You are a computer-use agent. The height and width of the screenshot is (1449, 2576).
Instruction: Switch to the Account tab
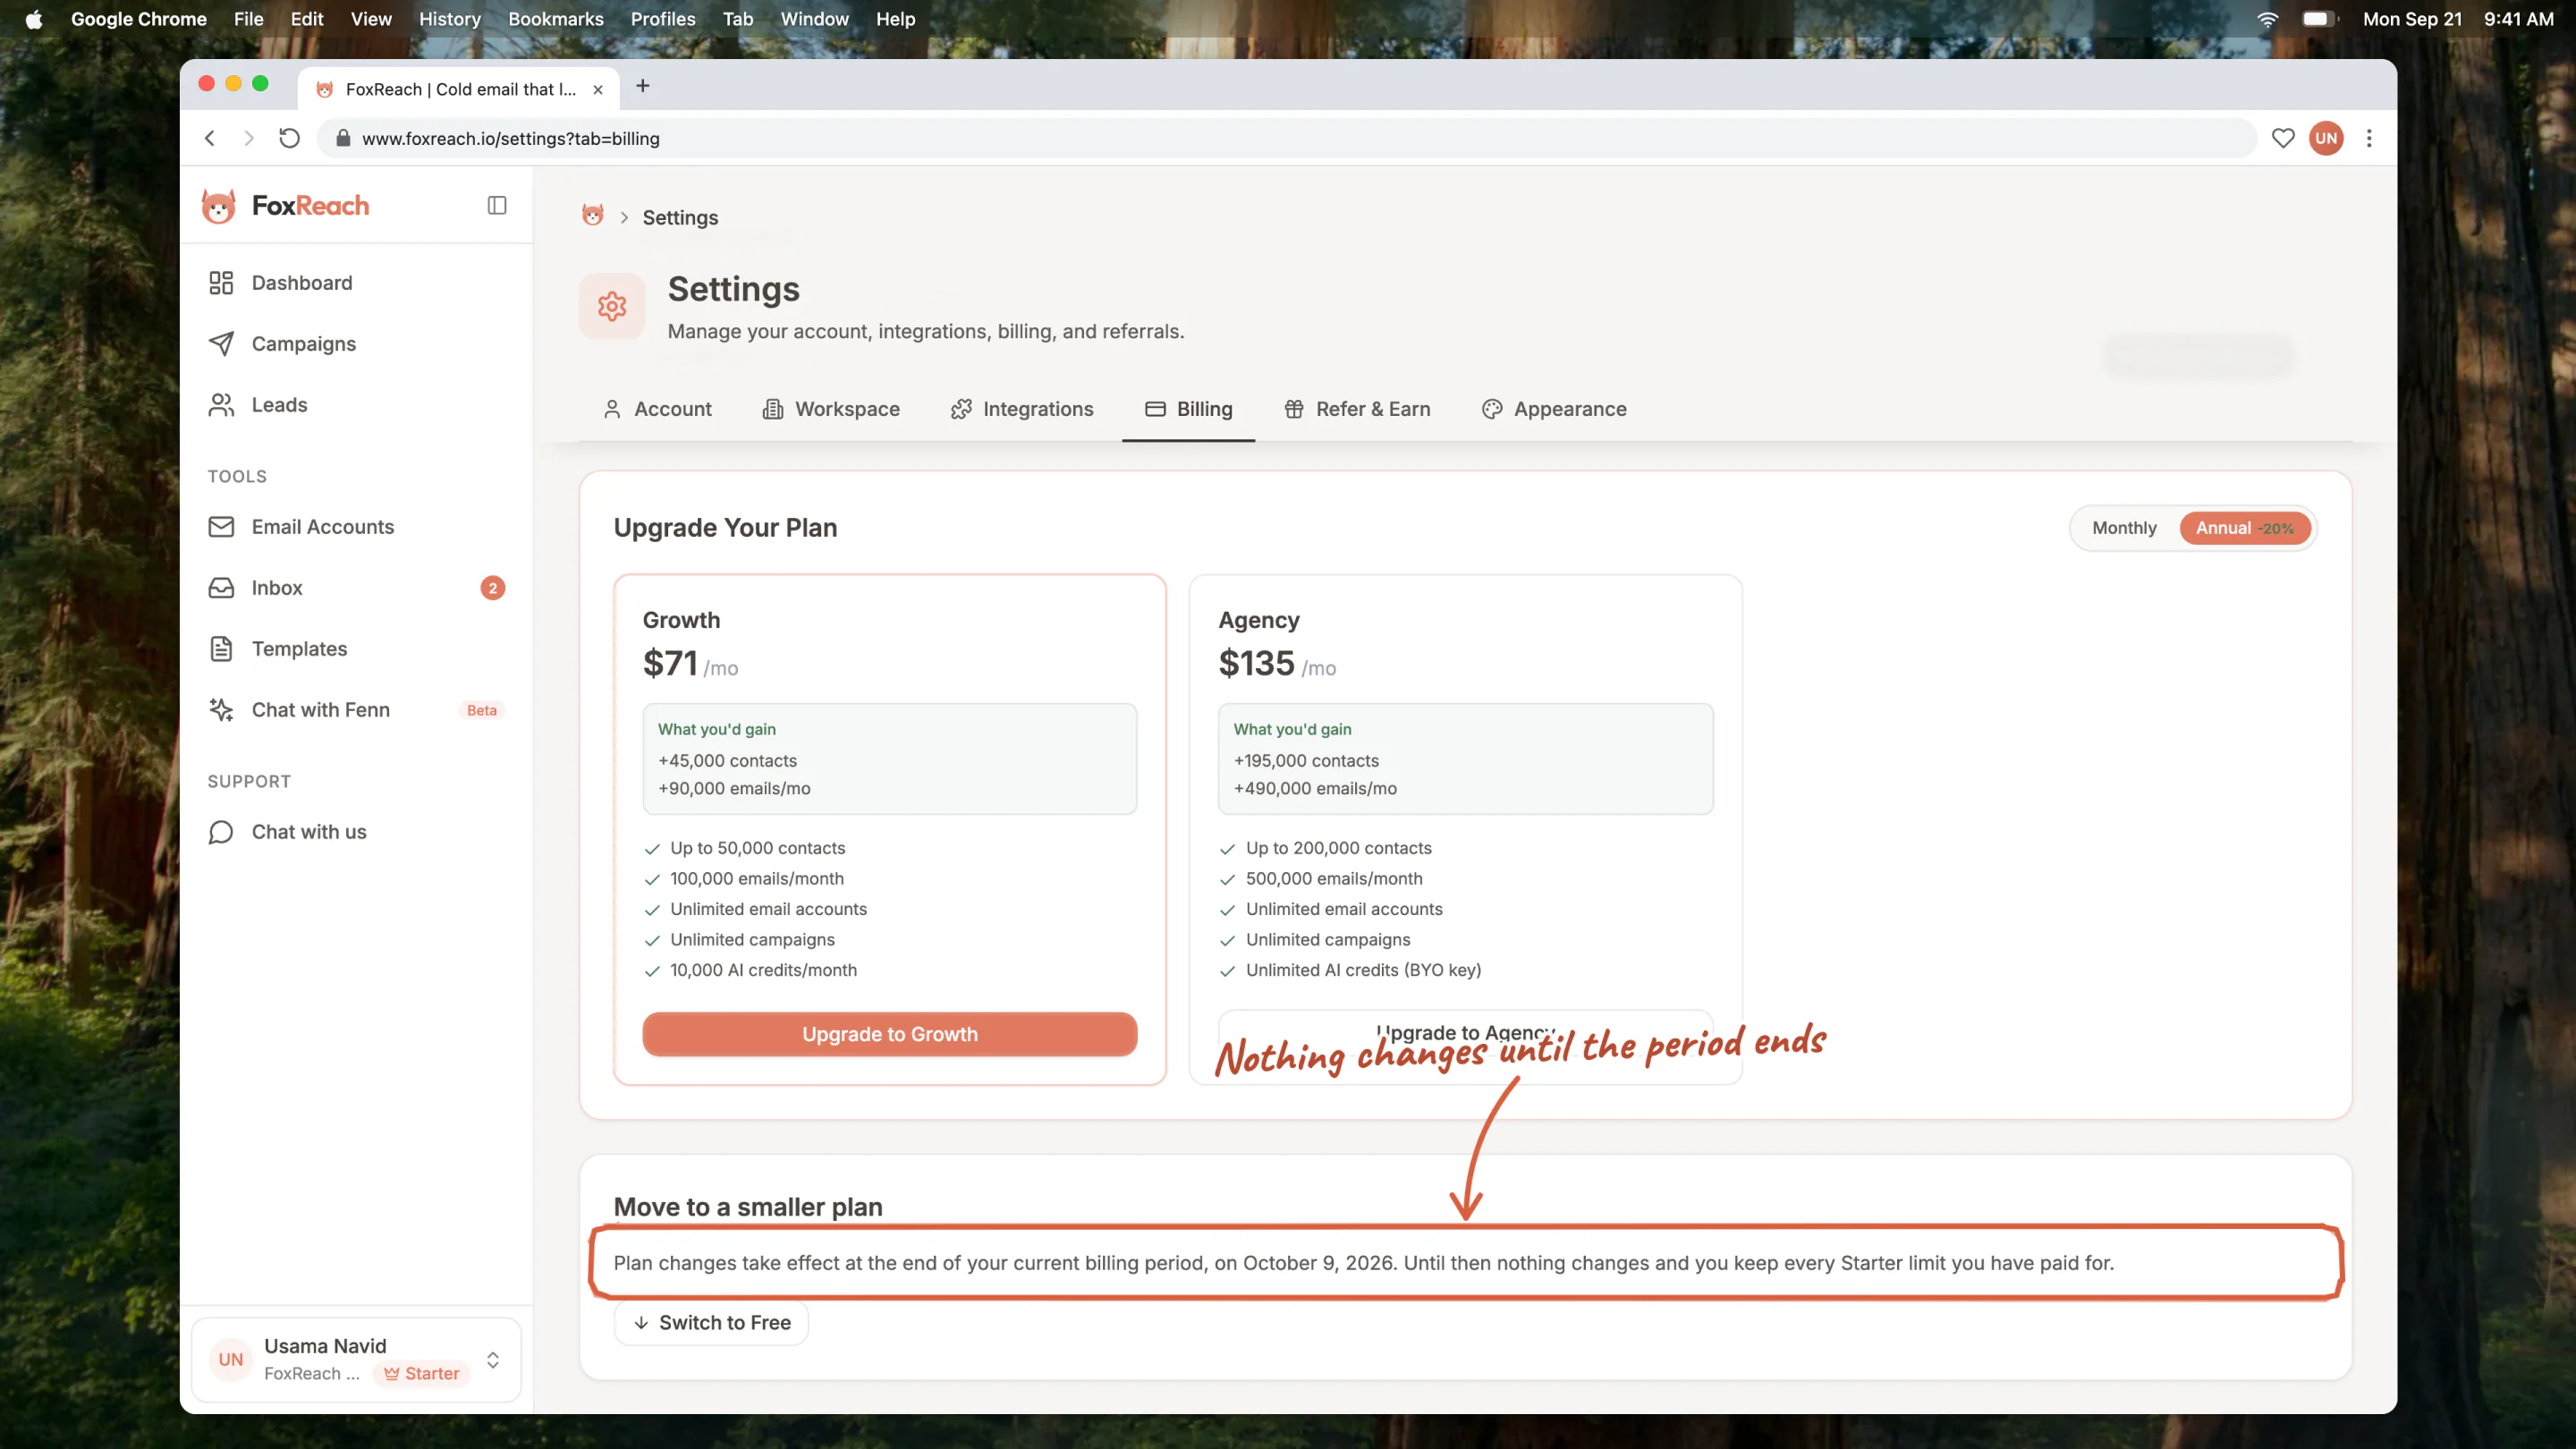657,409
